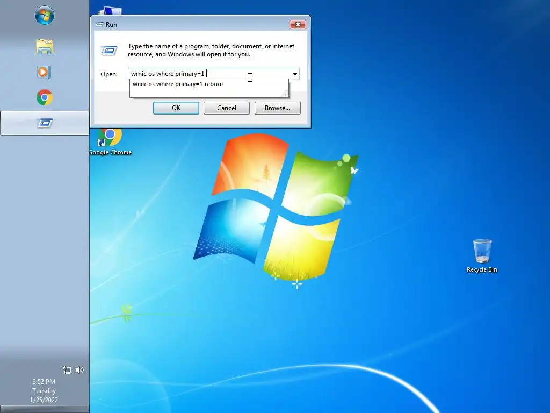Choose the 'wmic os where primary=1 reboot' suggestion

point(209,84)
